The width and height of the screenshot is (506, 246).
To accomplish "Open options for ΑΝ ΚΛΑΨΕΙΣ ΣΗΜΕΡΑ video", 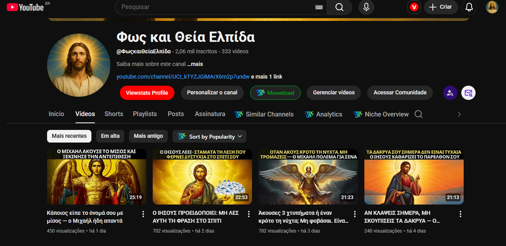I will [461, 214].
